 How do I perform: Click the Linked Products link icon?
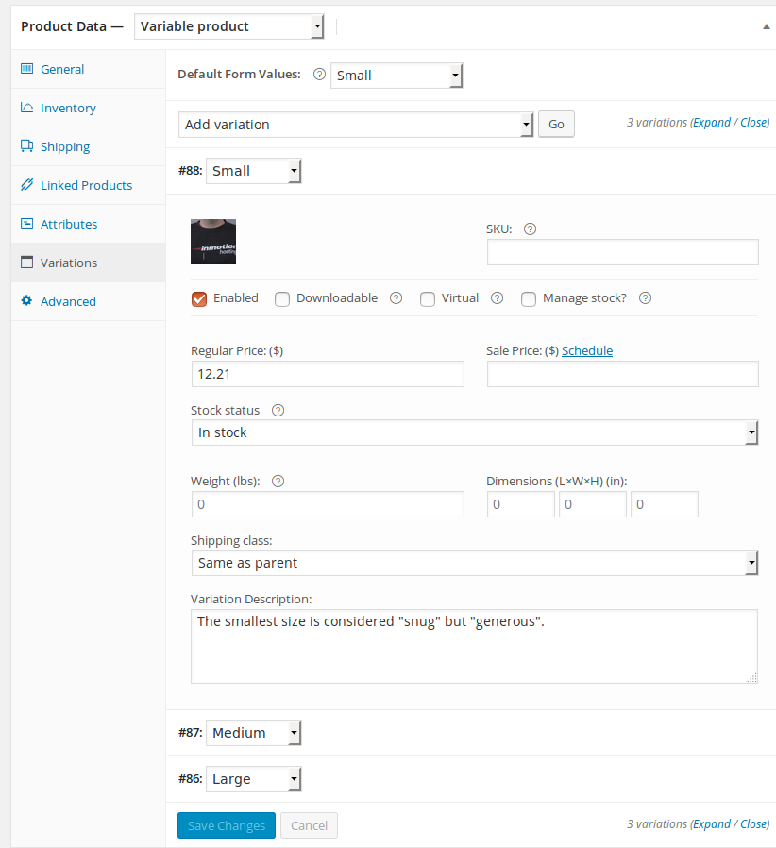[26, 185]
